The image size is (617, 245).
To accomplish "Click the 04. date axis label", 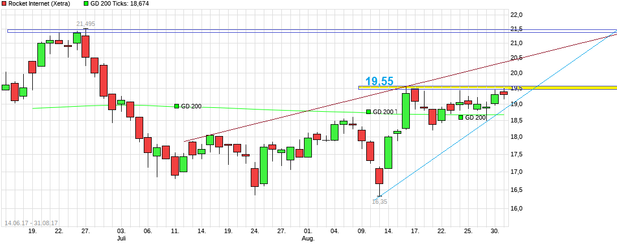I will pos(335,231).
